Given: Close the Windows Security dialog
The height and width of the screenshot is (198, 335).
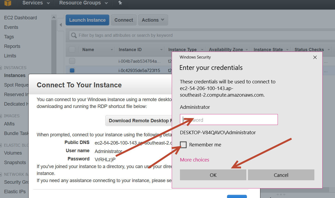Looking at the screenshot, I should 315,57.
